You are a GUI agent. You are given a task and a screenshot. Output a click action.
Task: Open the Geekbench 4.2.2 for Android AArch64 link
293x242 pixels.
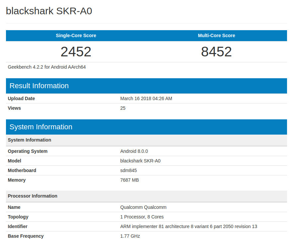(46, 67)
